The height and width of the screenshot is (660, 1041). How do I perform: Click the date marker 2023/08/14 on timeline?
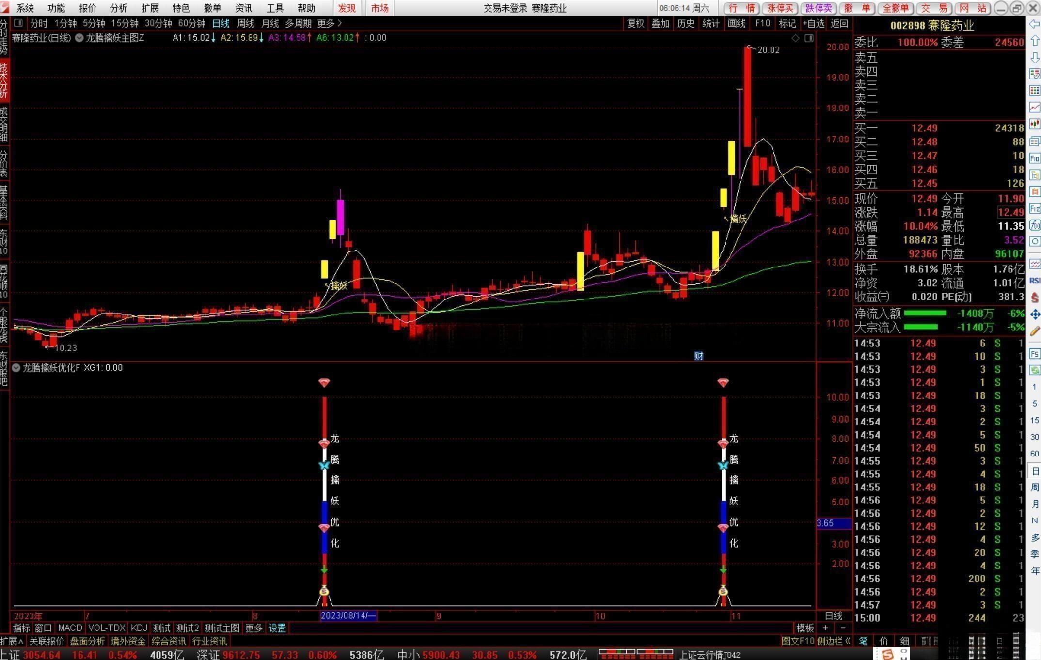(348, 615)
